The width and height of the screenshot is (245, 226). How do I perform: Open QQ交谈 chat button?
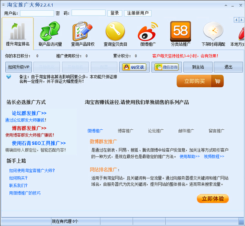pyautogui.click(x=134, y=67)
